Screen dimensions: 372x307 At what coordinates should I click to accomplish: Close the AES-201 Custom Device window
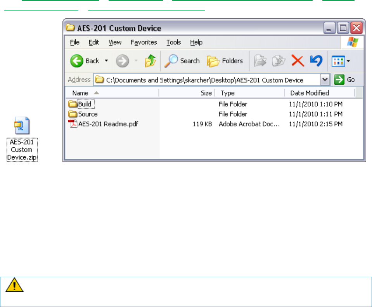point(356,28)
